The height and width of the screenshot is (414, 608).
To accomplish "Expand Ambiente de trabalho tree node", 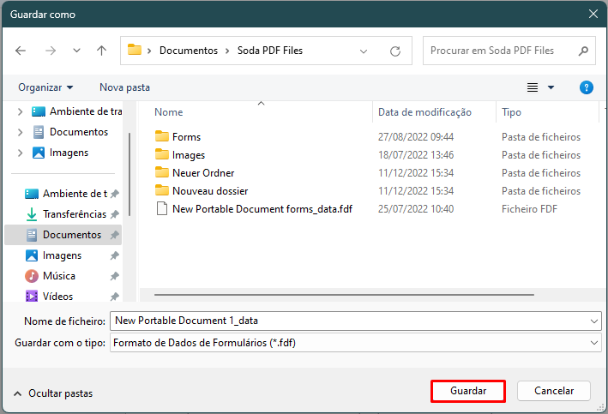I will click(21, 111).
